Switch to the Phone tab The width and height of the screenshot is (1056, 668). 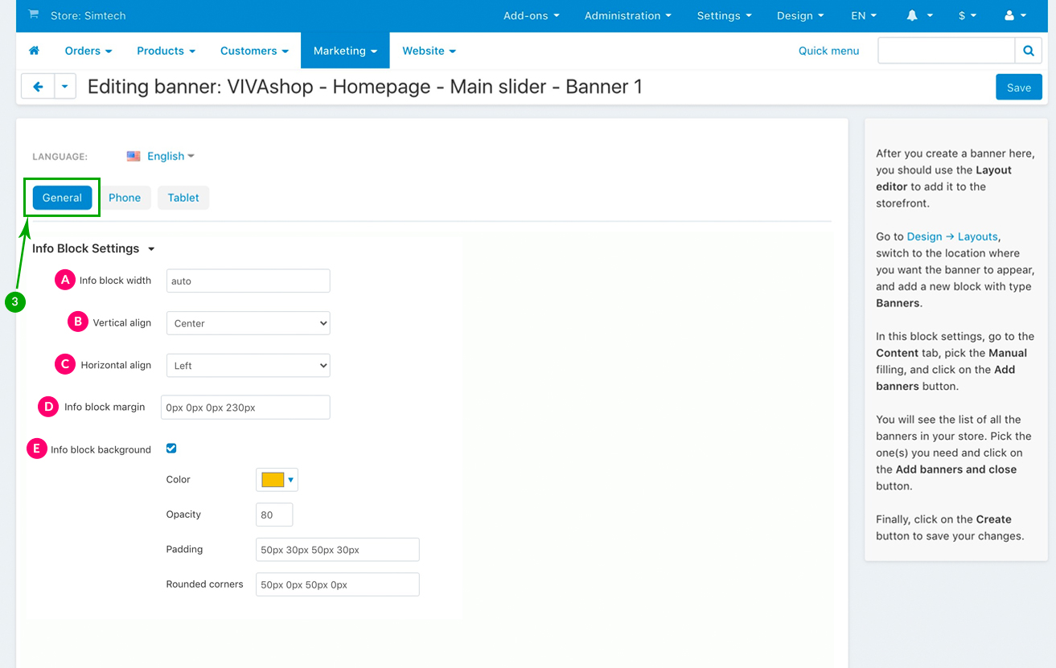pos(125,198)
